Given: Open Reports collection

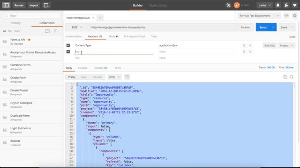Looking at the screenshot, I should point(31,143).
